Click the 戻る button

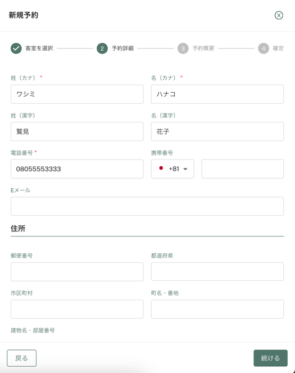pos(22,358)
